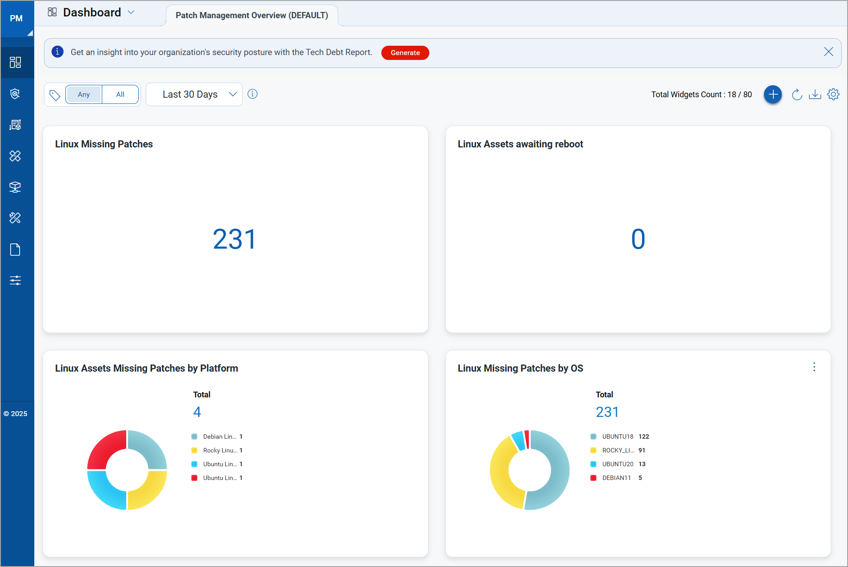Open dashboard settings gear icon
This screenshot has width=848, height=567.
(x=833, y=95)
